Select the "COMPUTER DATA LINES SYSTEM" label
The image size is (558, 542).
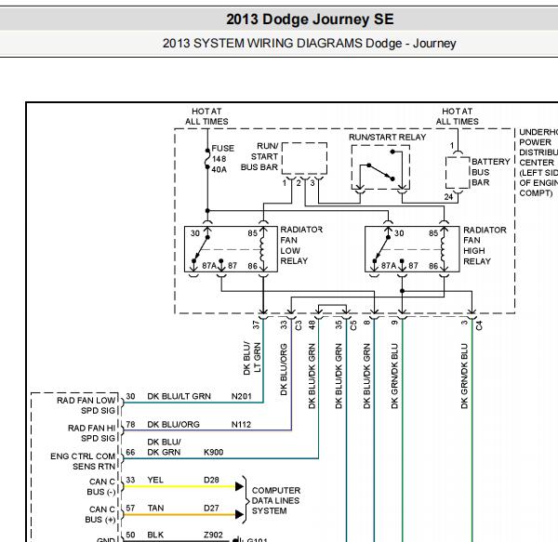(276, 500)
